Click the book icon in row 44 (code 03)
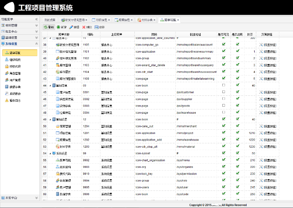 click(x=54, y=85)
